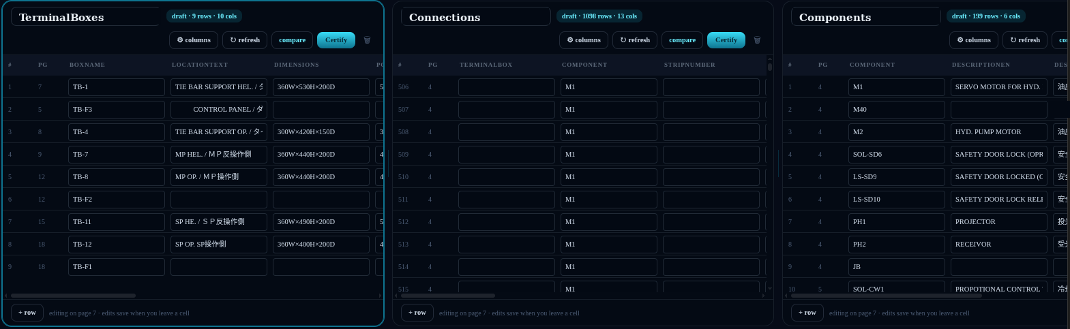The height and width of the screenshot is (329, 1070).
Task: Select the TB-7 box name cell
Action: pos(117,155)
